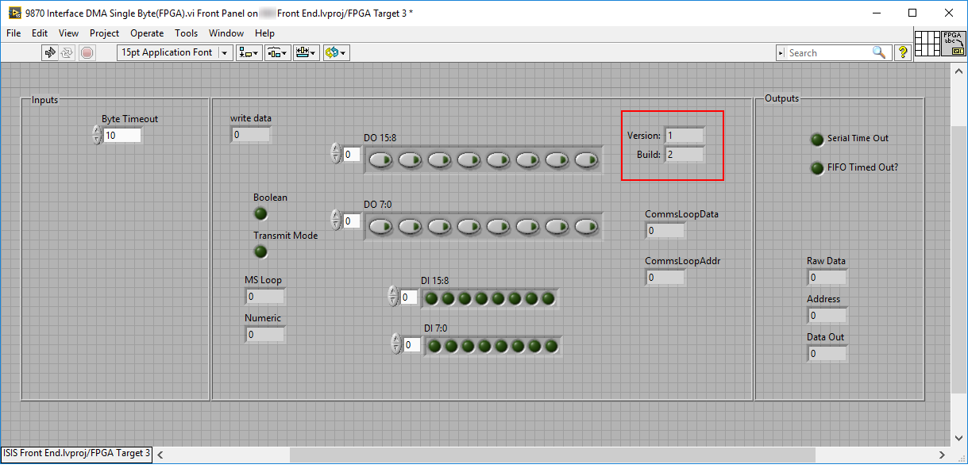968x476 pixels.
Task: Click the VI connector pane grid
Action: click(928, 43)
